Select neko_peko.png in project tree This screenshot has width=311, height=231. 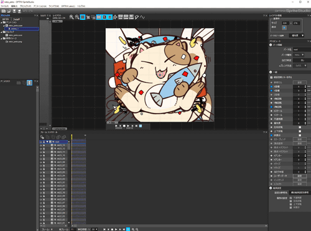15,42
